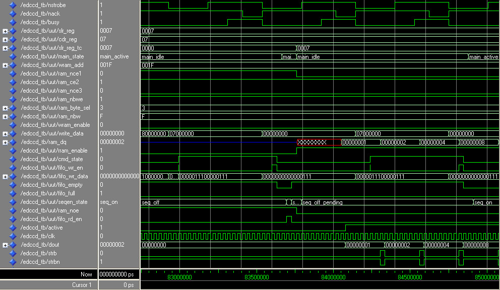Image resolution: width=500 pixels, height=290 pixels.
Task: Select the /edccd_tb/busy signal name
Action: tap(40, 22)
